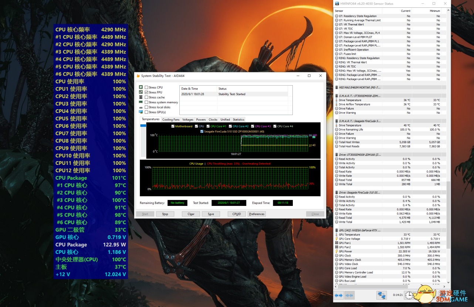Click the Minimum column header in HWiNFO
The image size is (474, 307).
pyautogui.click(x=427, y=11)
